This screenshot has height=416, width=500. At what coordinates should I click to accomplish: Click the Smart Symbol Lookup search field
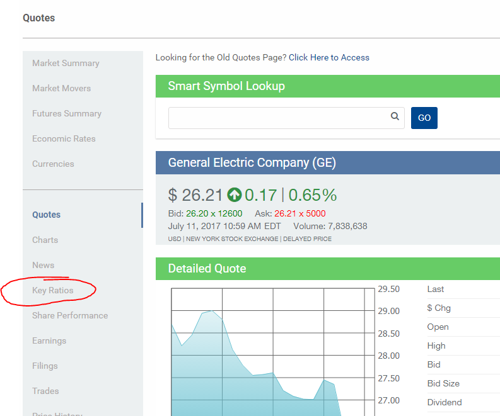click(x=286, y=118)
